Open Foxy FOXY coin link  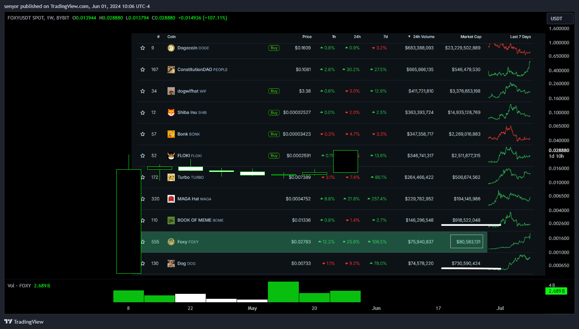(188, 242)
